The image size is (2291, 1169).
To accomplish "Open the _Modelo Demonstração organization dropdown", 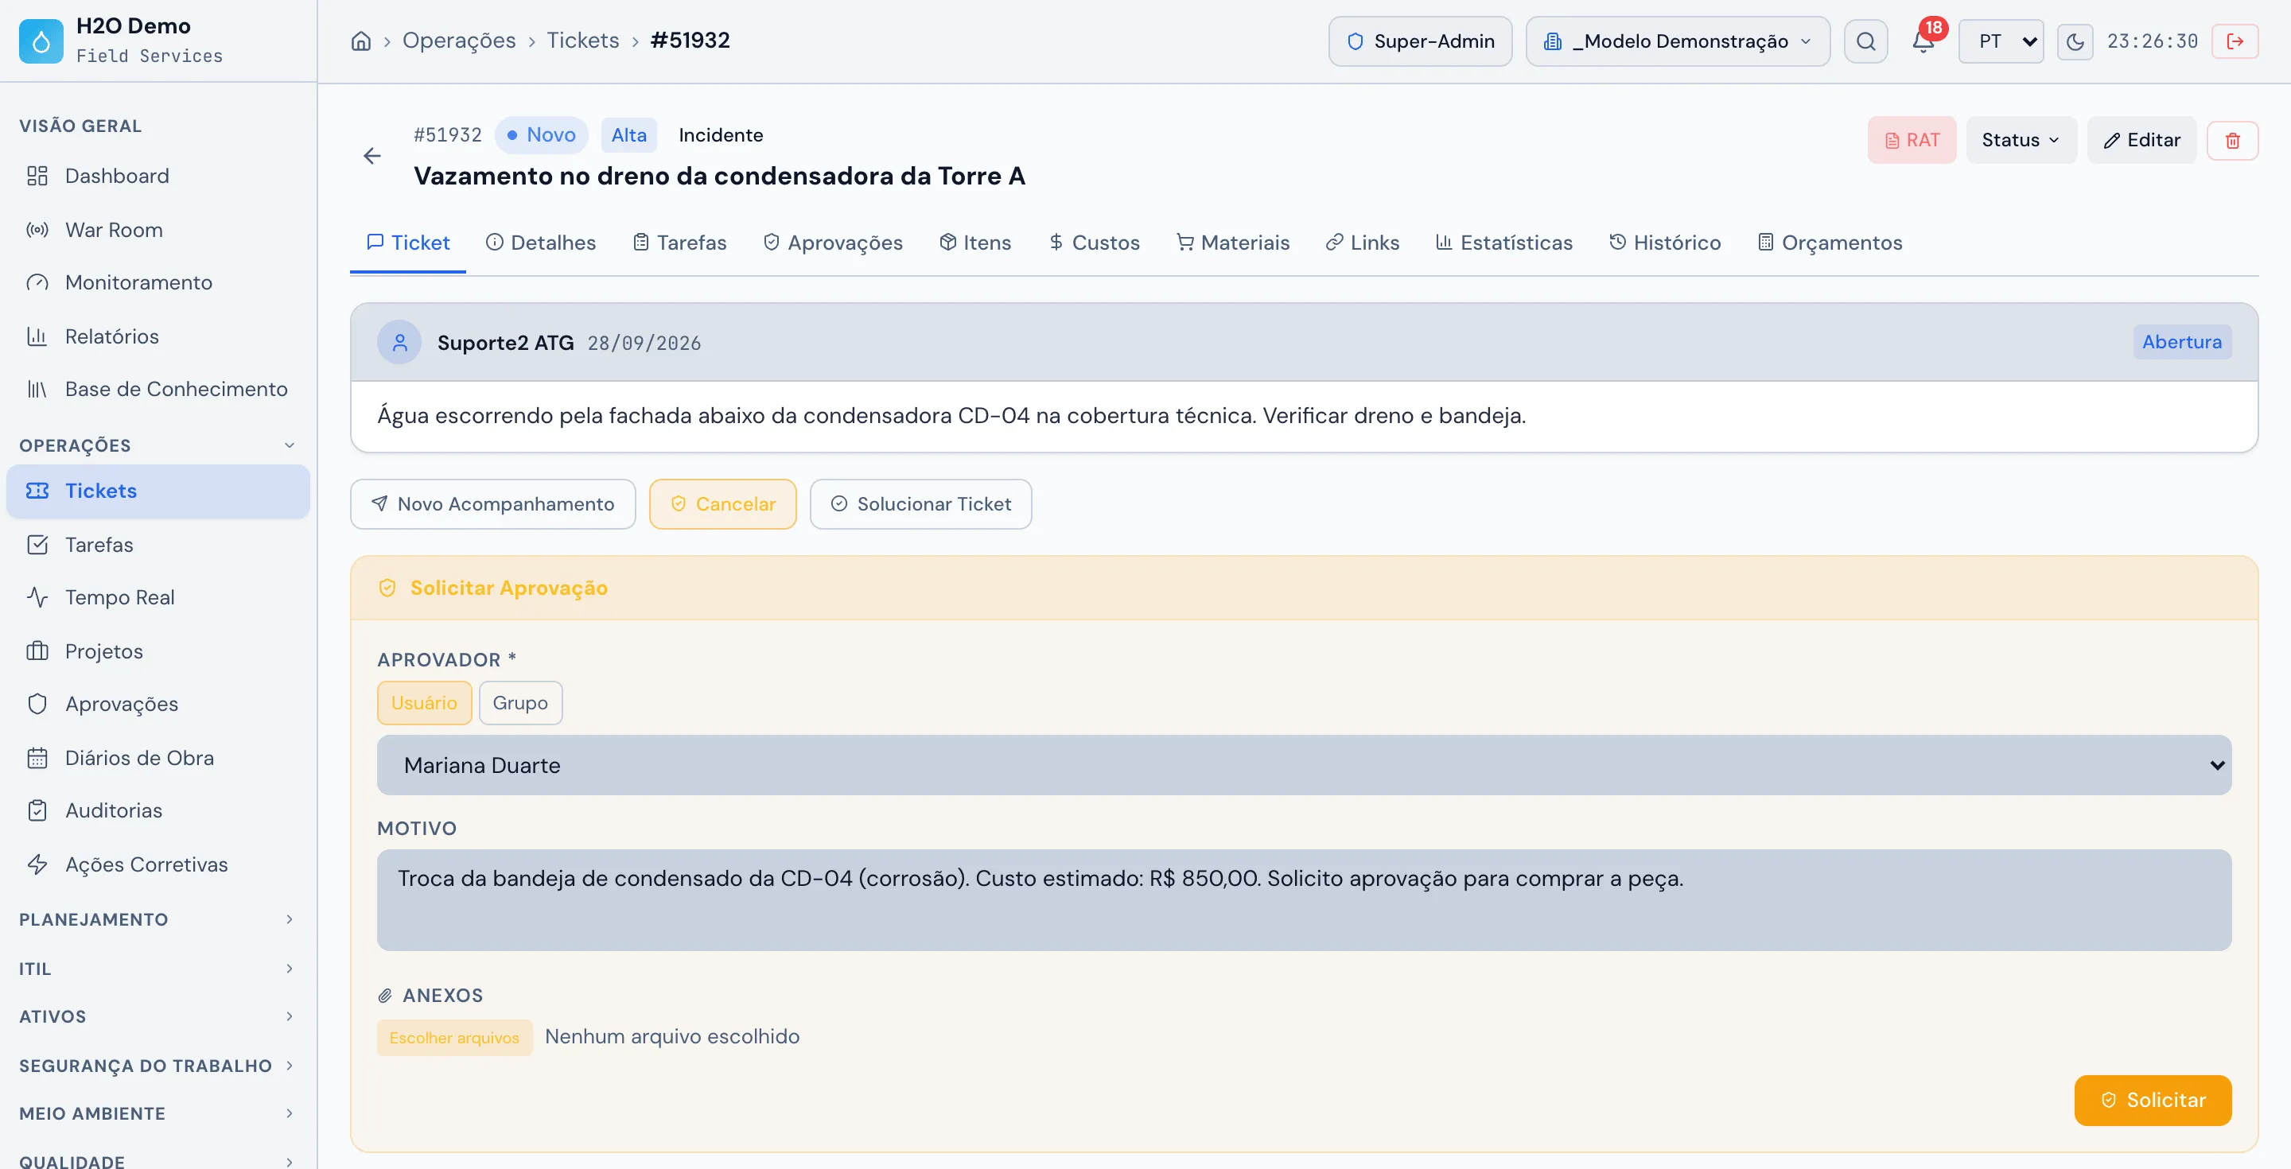I will 1678,41.
